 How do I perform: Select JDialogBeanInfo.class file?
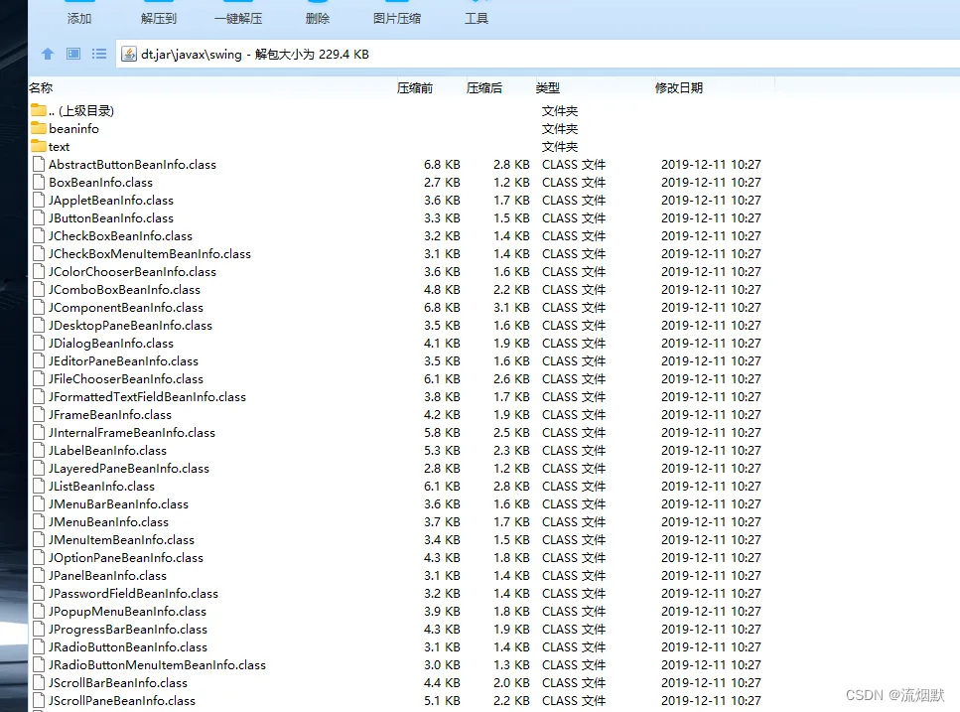[x=402, y=343]
